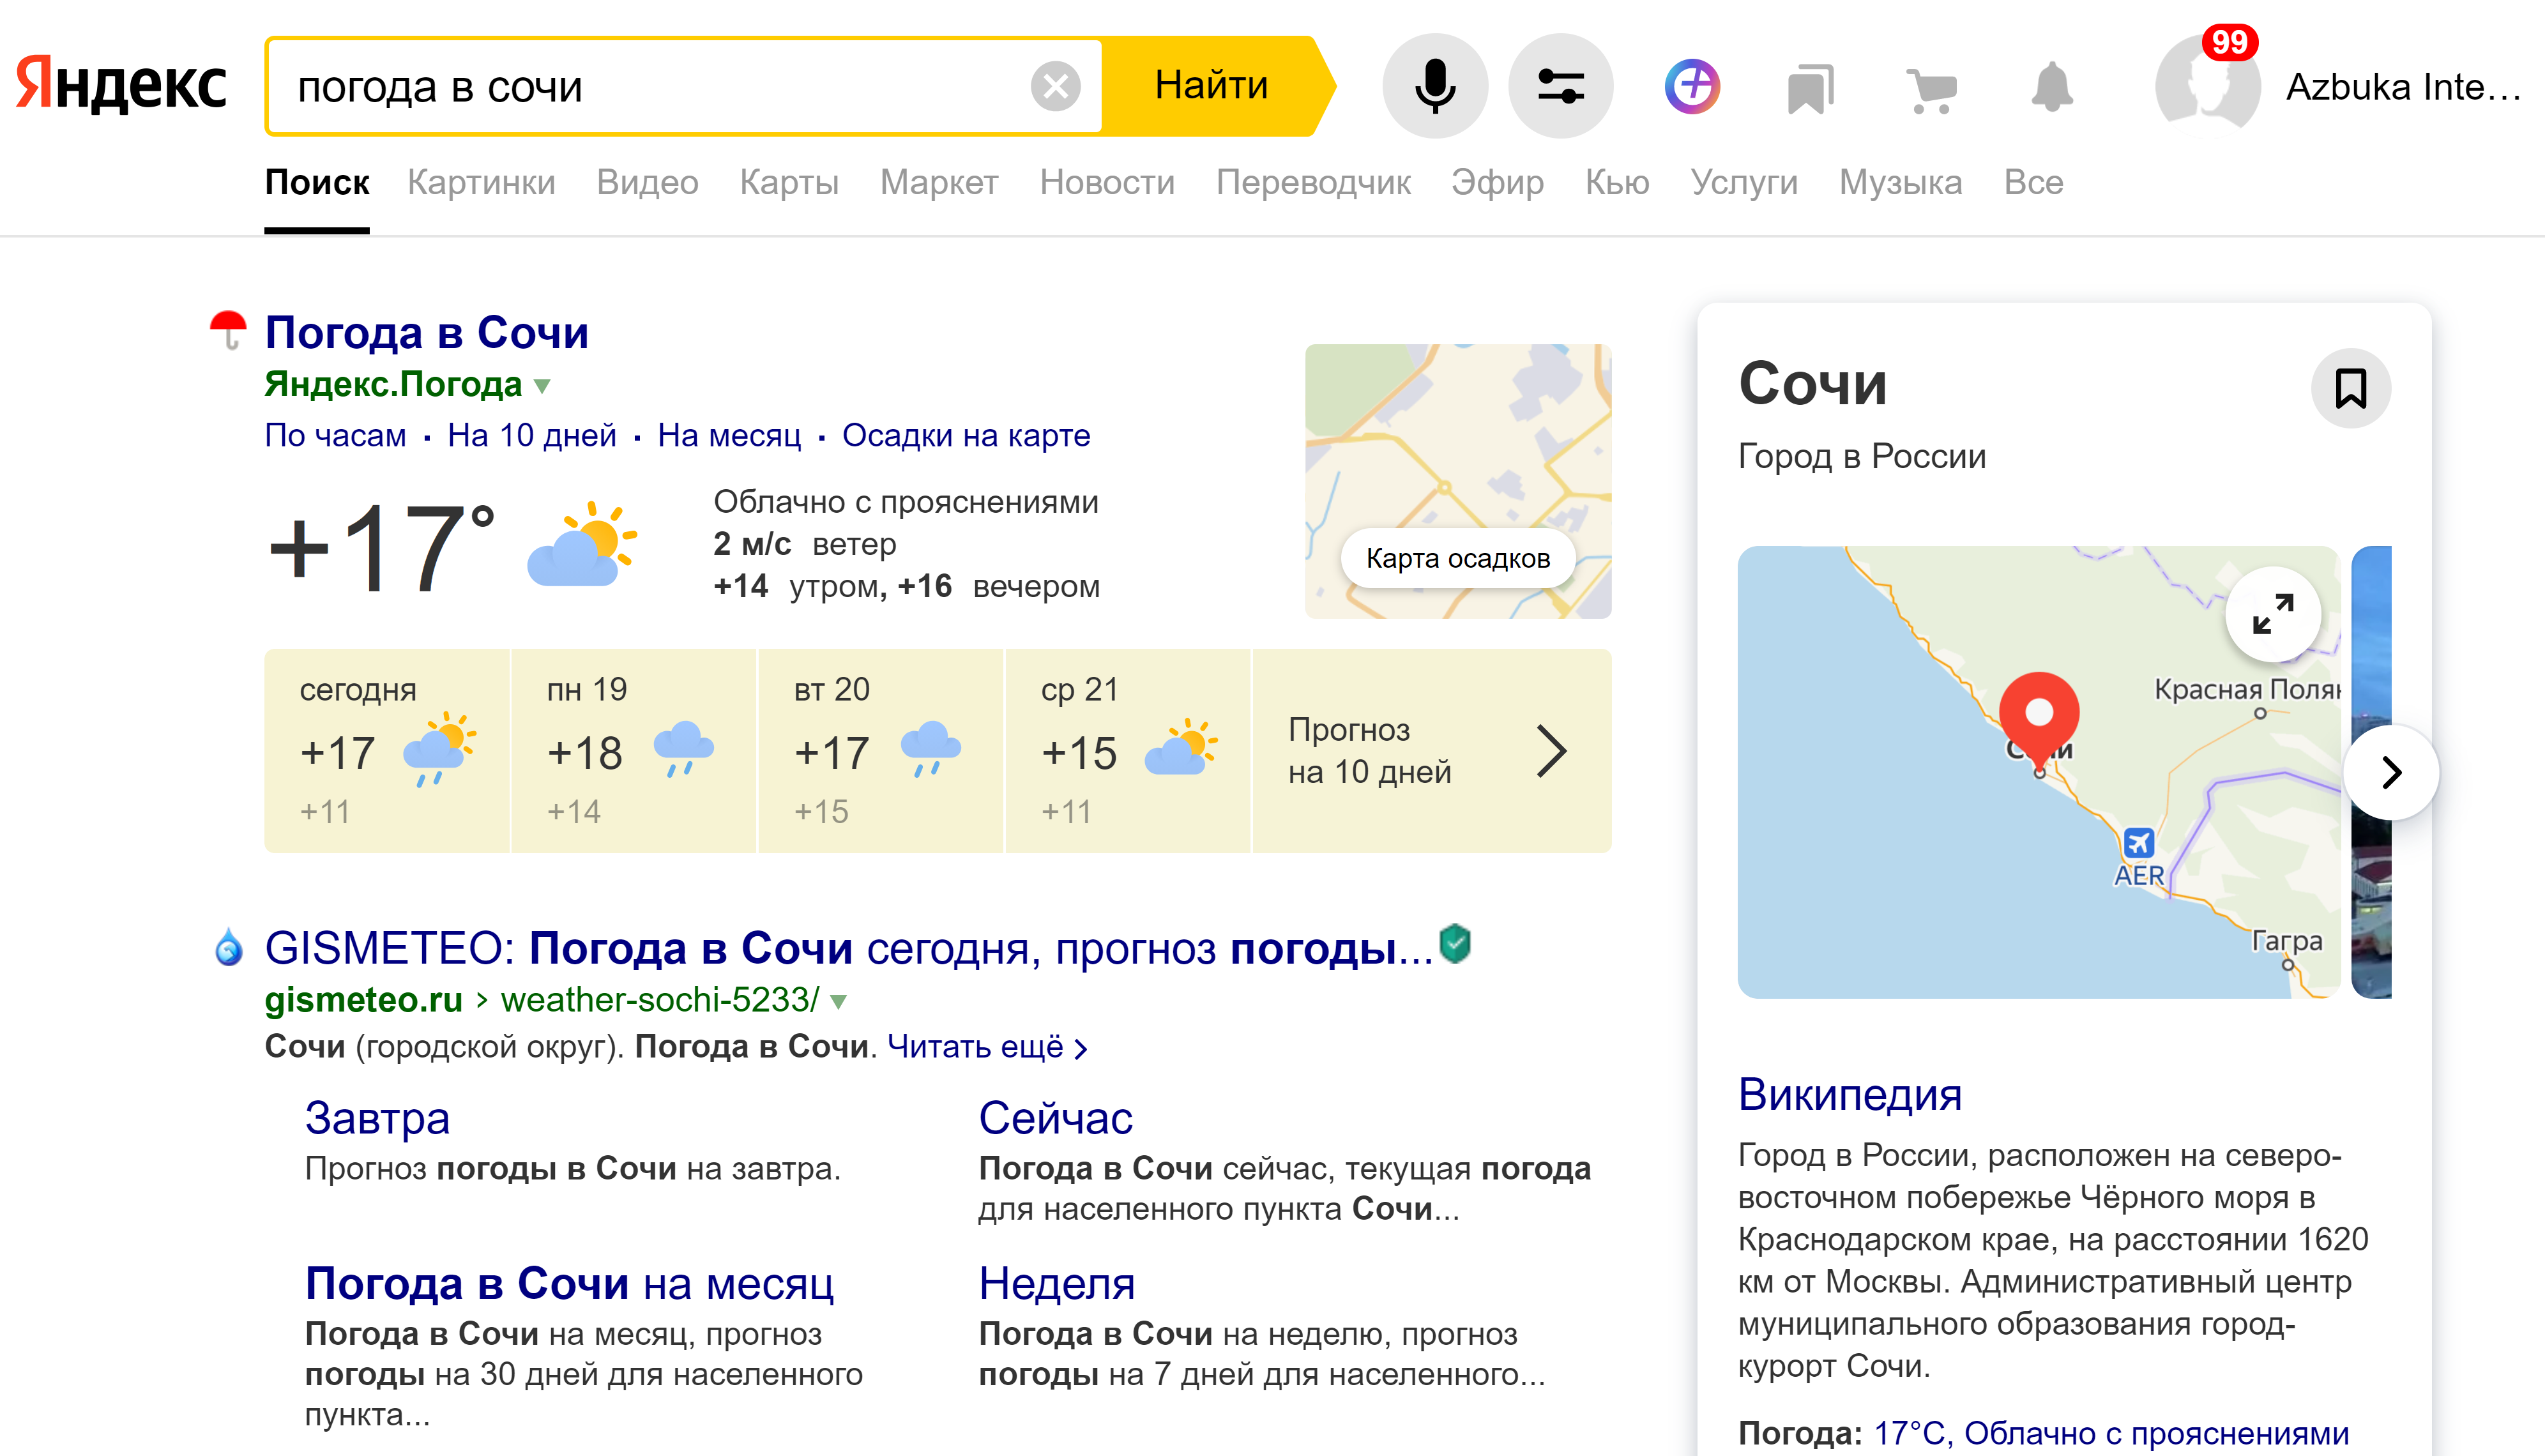
Task: Open the collections bookmarks icon in the header
Action: tap(1811, 88)
